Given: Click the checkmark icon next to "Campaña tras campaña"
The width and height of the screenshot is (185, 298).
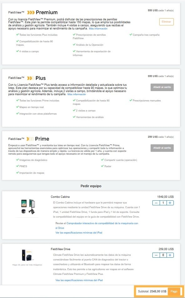Looking at the screenshot, I should coord(131,35).
